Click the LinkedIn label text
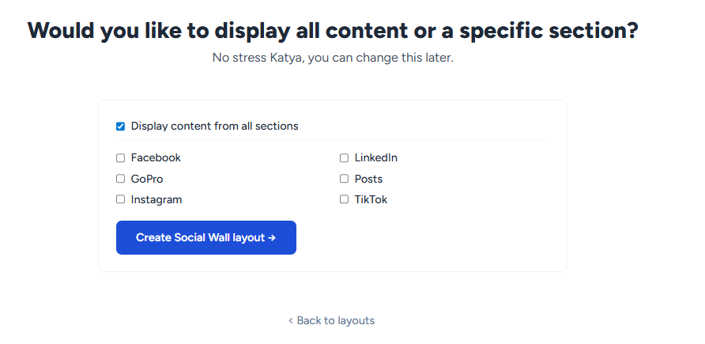Viewport: 705px width, 344px height. tap(376, 158)
